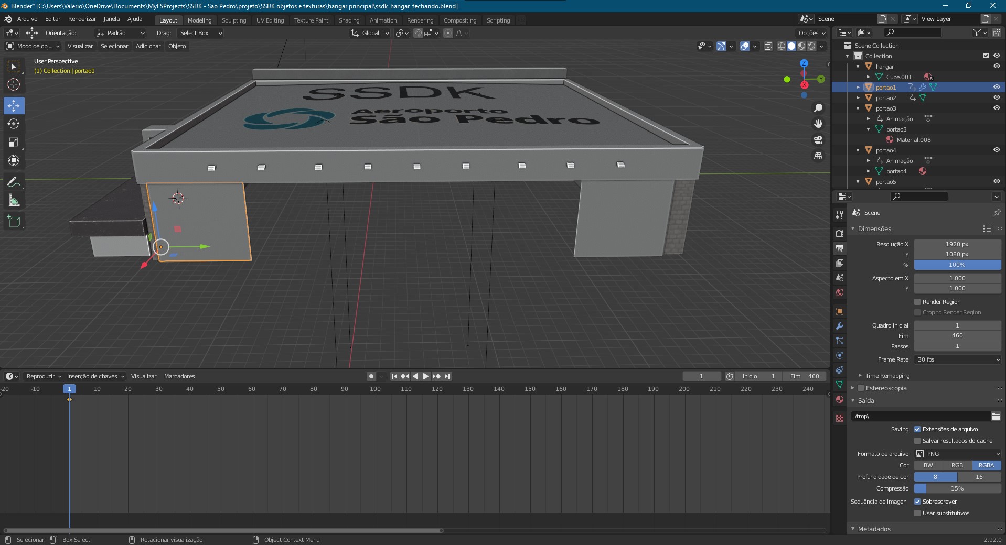Switch to the Animation workspace tab
Screen dimensions: 1006x545
pos(383,20)
